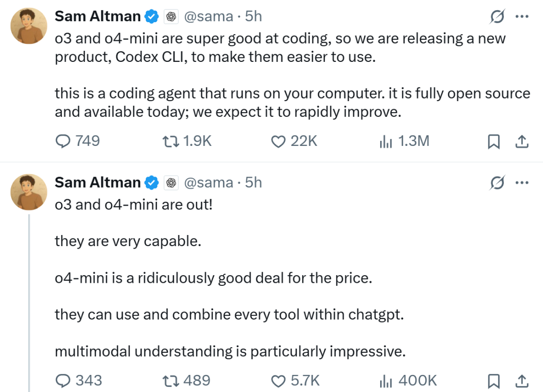Bookmark the o3 and o4-mini are out tweet
The height and width of the screenshot is (392, 543).
tap(494, 381)
